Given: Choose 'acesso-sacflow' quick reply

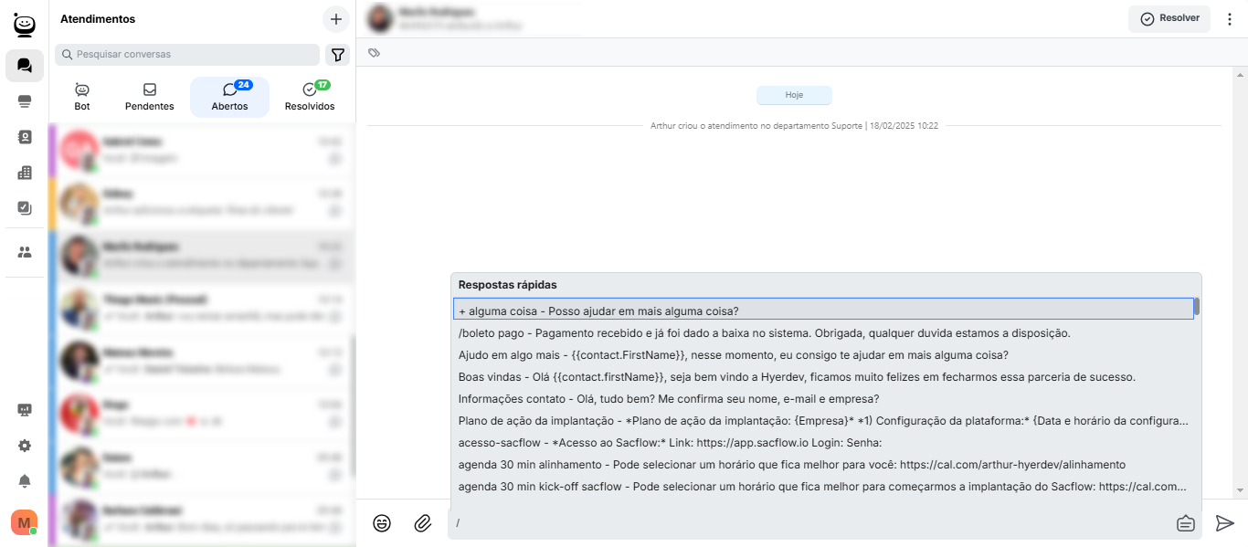Looking at the screenshot, I should pyautogui.click(x=670, y=443).
